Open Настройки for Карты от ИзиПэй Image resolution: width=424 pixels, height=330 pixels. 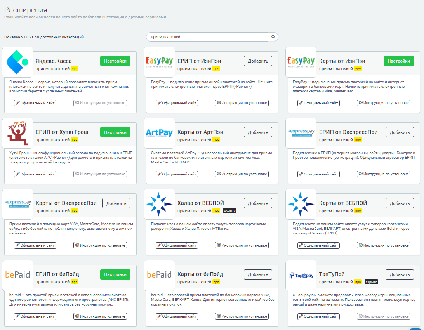pyautogui.click(x=399, y=61)
